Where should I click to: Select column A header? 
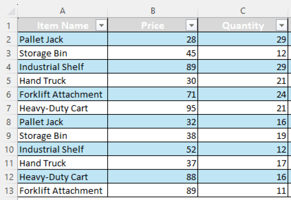tap(63, 11)
